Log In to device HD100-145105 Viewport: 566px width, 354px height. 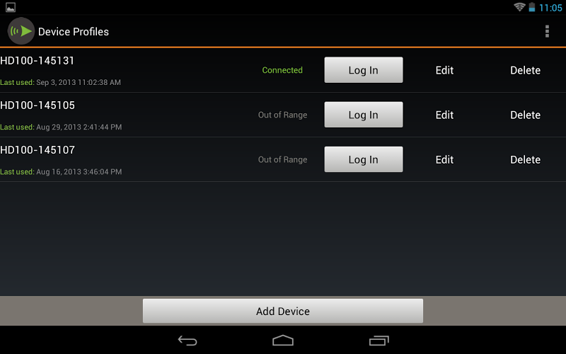364,115
